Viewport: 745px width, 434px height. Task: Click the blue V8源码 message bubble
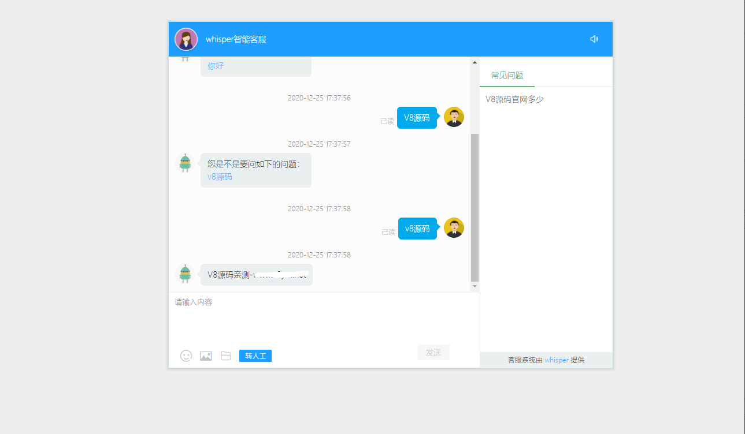click(417, 117)
